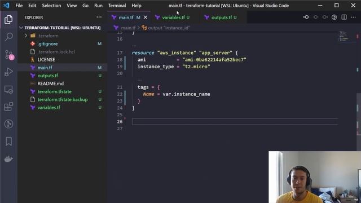Open the Source Control view with badge
Image resolution: width=361 pixels, height=203 pixels.
[9, 55]
